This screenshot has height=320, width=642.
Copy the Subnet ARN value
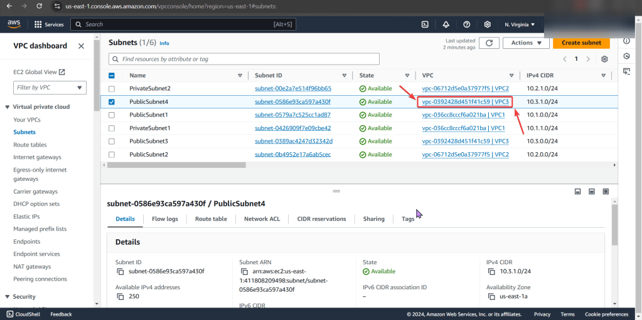click(x=244, y=272)
